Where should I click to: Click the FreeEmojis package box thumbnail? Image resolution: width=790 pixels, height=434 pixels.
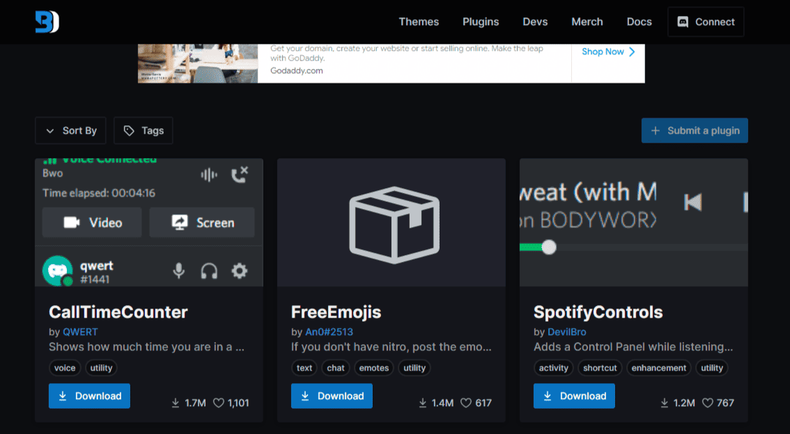point(394,225)
